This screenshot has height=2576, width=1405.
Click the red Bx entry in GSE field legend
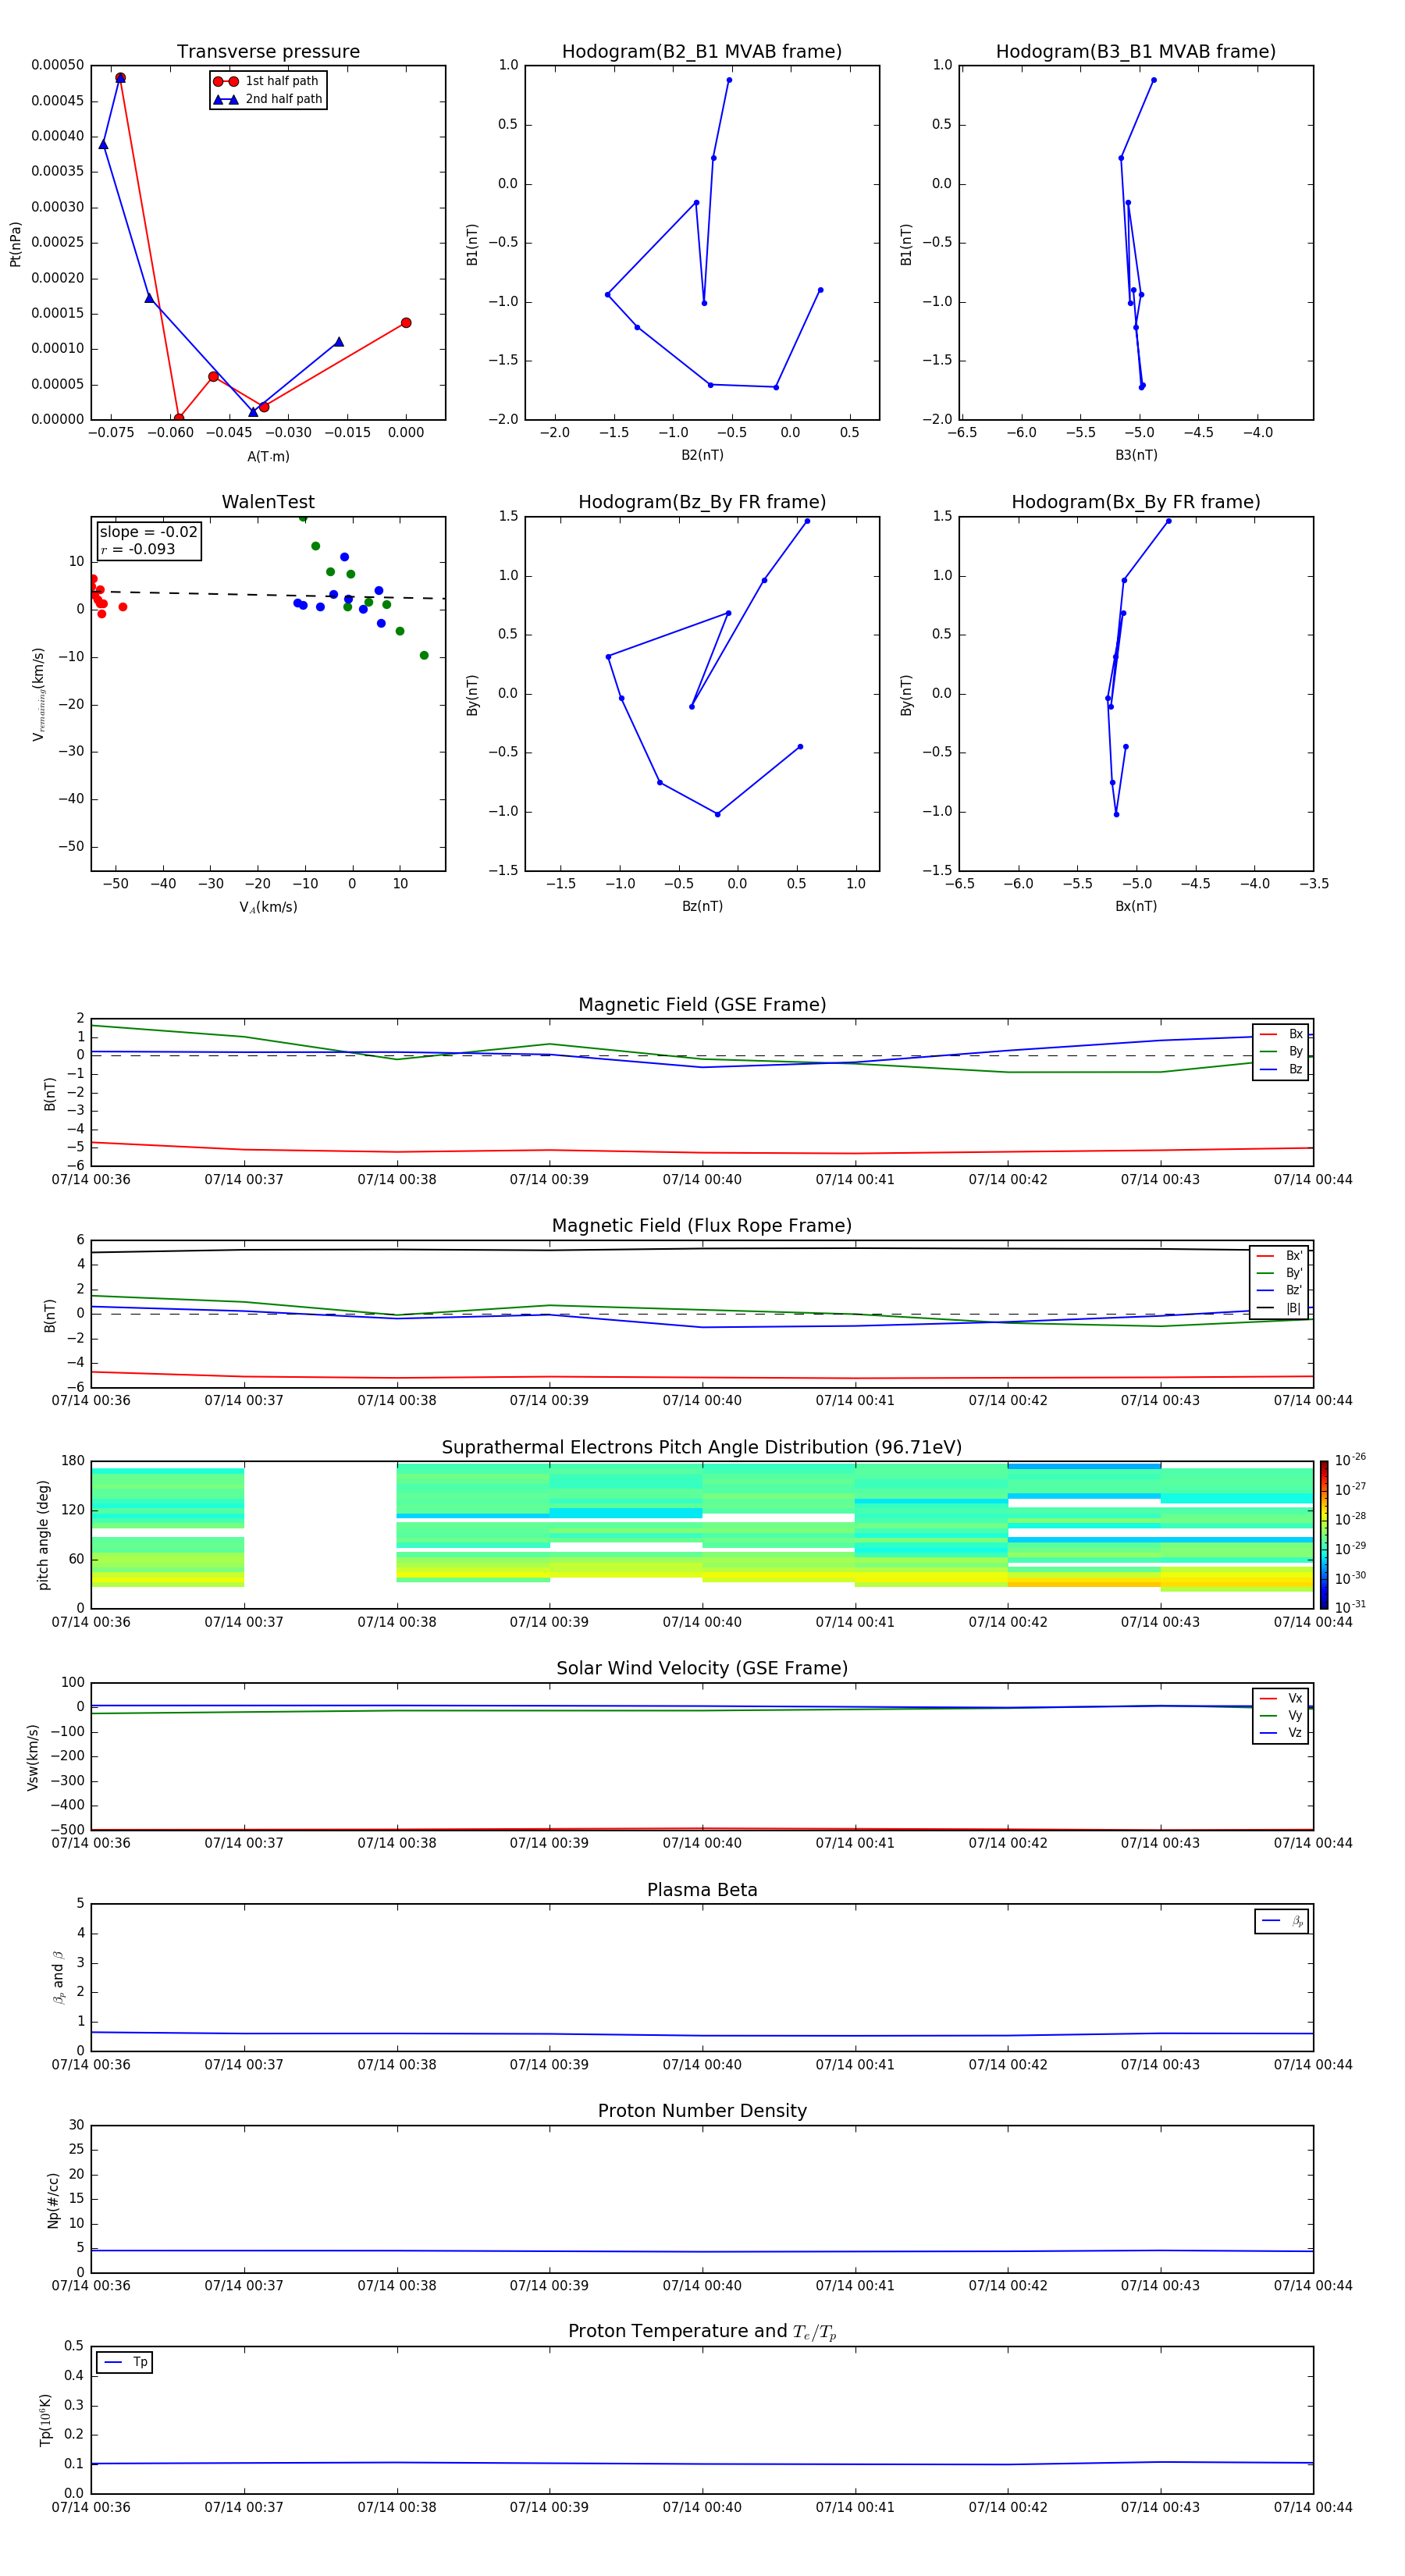(1281, 1035)
